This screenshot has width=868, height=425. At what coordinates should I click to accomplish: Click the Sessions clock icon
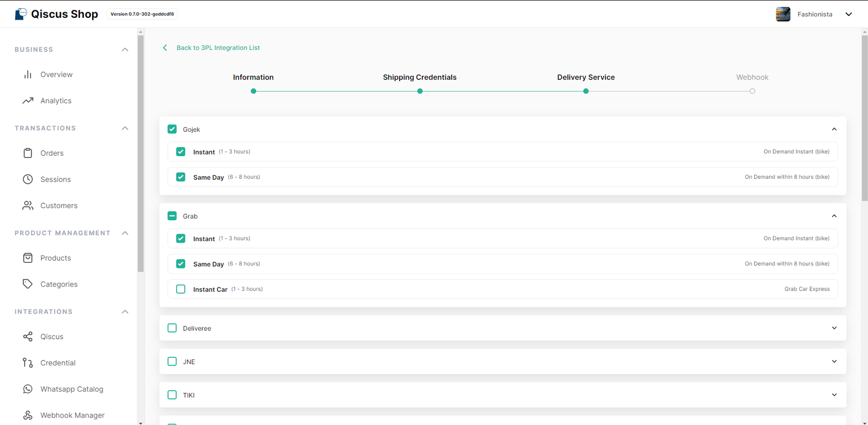click(28, 179)
